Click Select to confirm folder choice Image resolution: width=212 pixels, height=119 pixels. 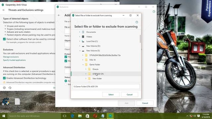(111, 95)
